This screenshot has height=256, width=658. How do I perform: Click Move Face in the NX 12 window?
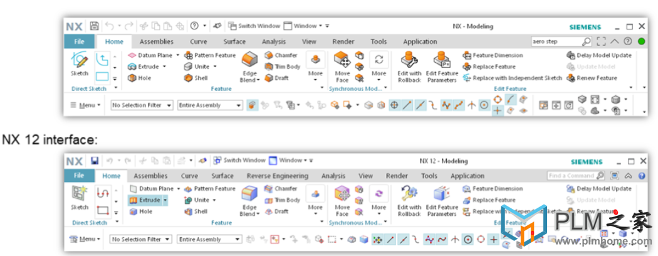coord(342,201)
